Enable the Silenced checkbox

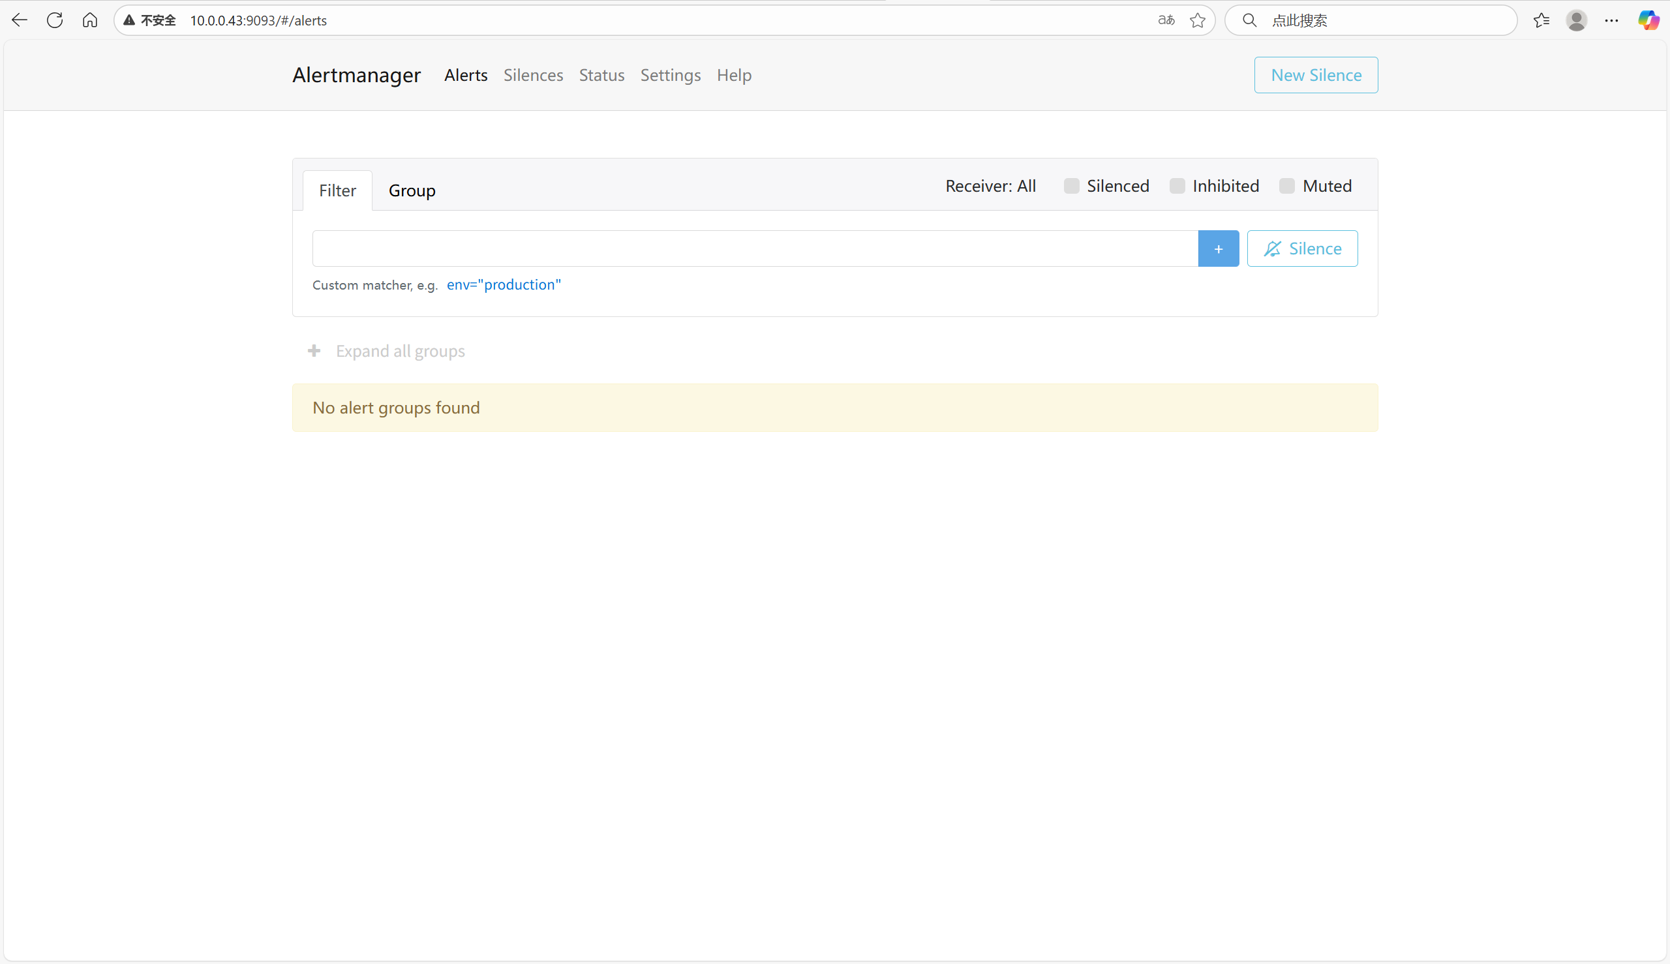tap(1071, 186)
